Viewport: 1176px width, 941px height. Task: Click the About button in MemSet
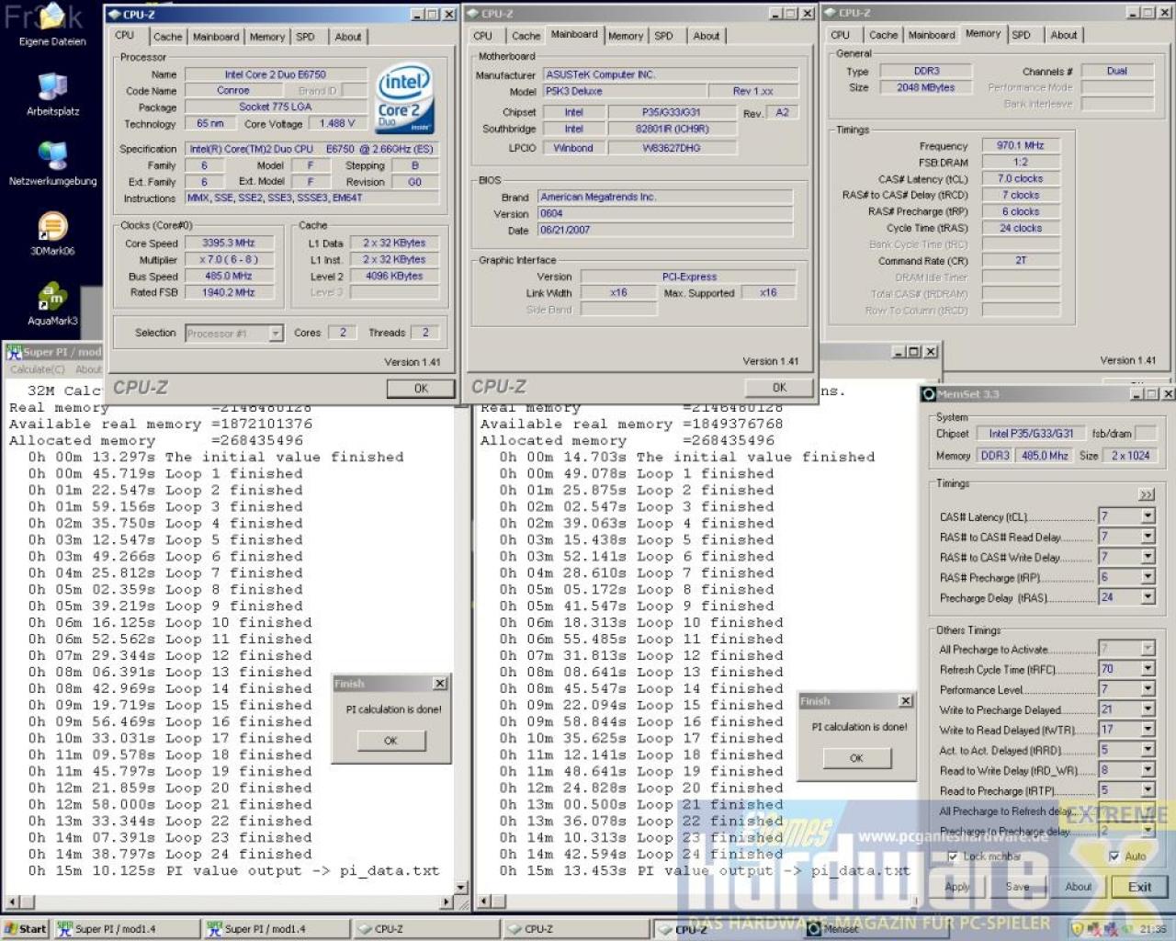point(1079,887)
